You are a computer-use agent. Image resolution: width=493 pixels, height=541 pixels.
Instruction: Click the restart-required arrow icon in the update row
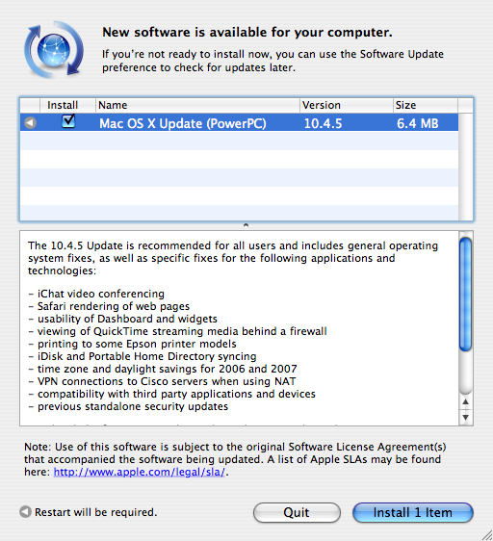[x=31, y=122]
